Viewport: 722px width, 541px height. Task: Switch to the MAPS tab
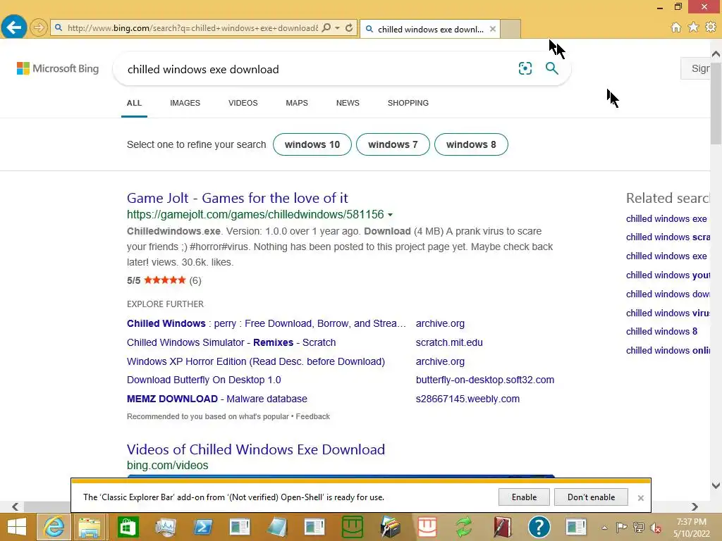[x=297, y=103]
